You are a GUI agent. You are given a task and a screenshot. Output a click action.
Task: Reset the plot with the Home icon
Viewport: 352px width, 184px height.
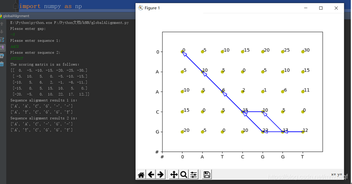[x=141, y=175]
